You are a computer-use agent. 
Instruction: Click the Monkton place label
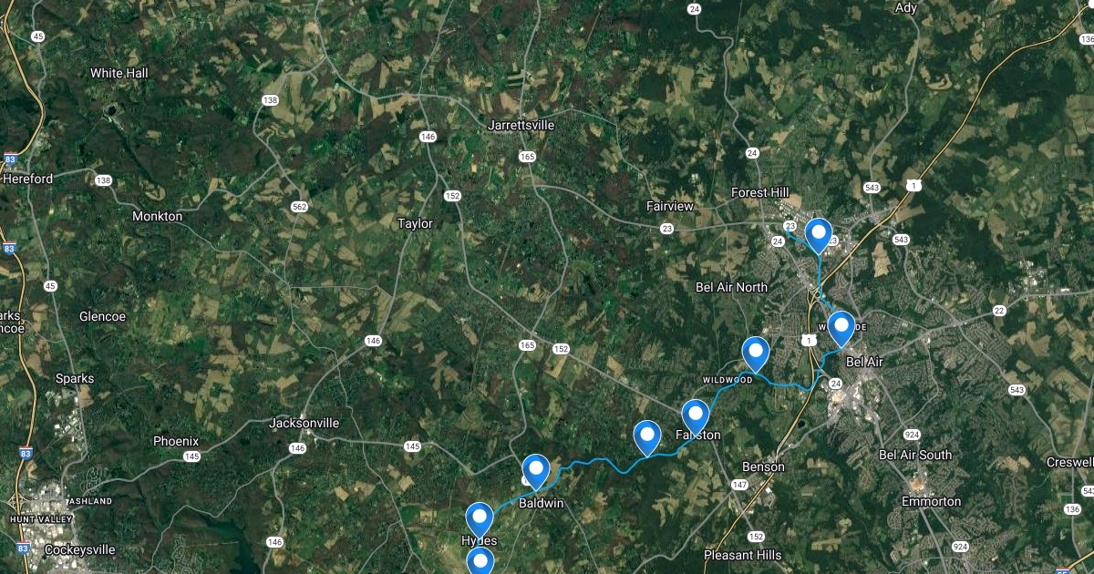click(x=158, y=216)
